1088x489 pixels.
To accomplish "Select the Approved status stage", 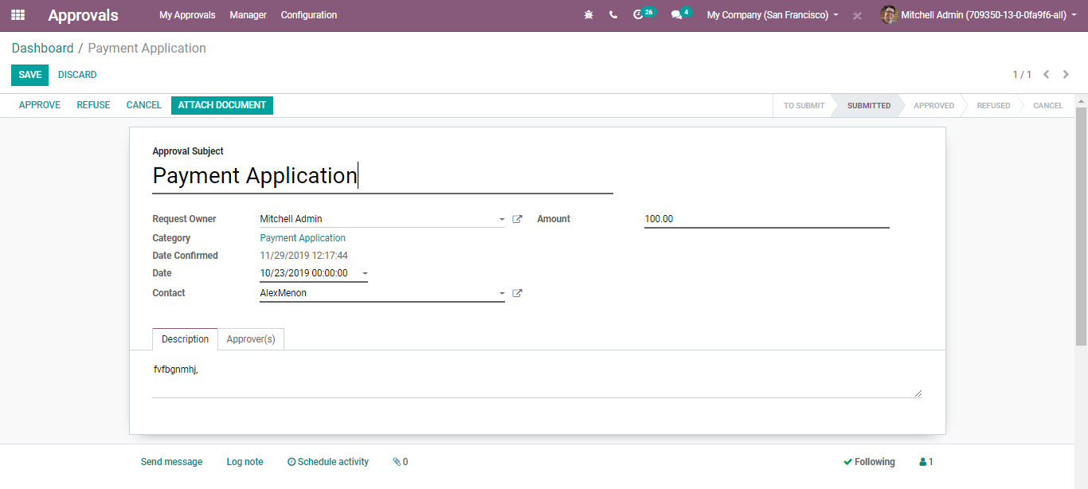I will coord(933,106).
